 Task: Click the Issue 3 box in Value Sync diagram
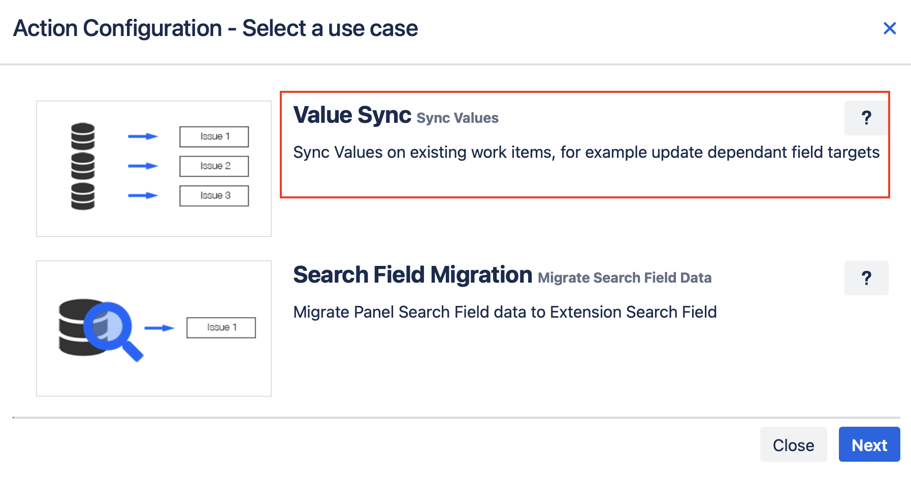click(214, 195)
